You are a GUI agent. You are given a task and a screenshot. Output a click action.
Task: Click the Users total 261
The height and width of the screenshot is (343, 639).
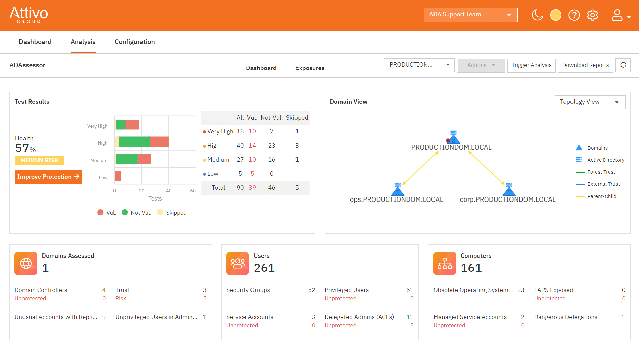264,268
